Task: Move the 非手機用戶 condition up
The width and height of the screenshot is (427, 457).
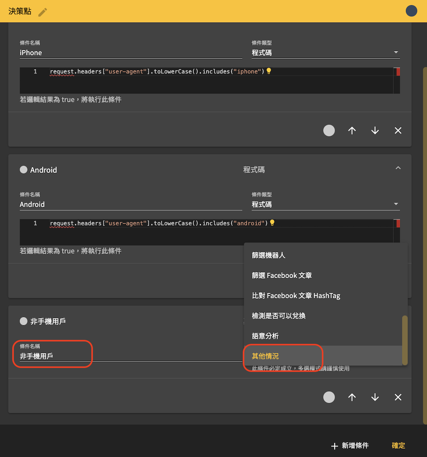Action: [x=352, y=397]
